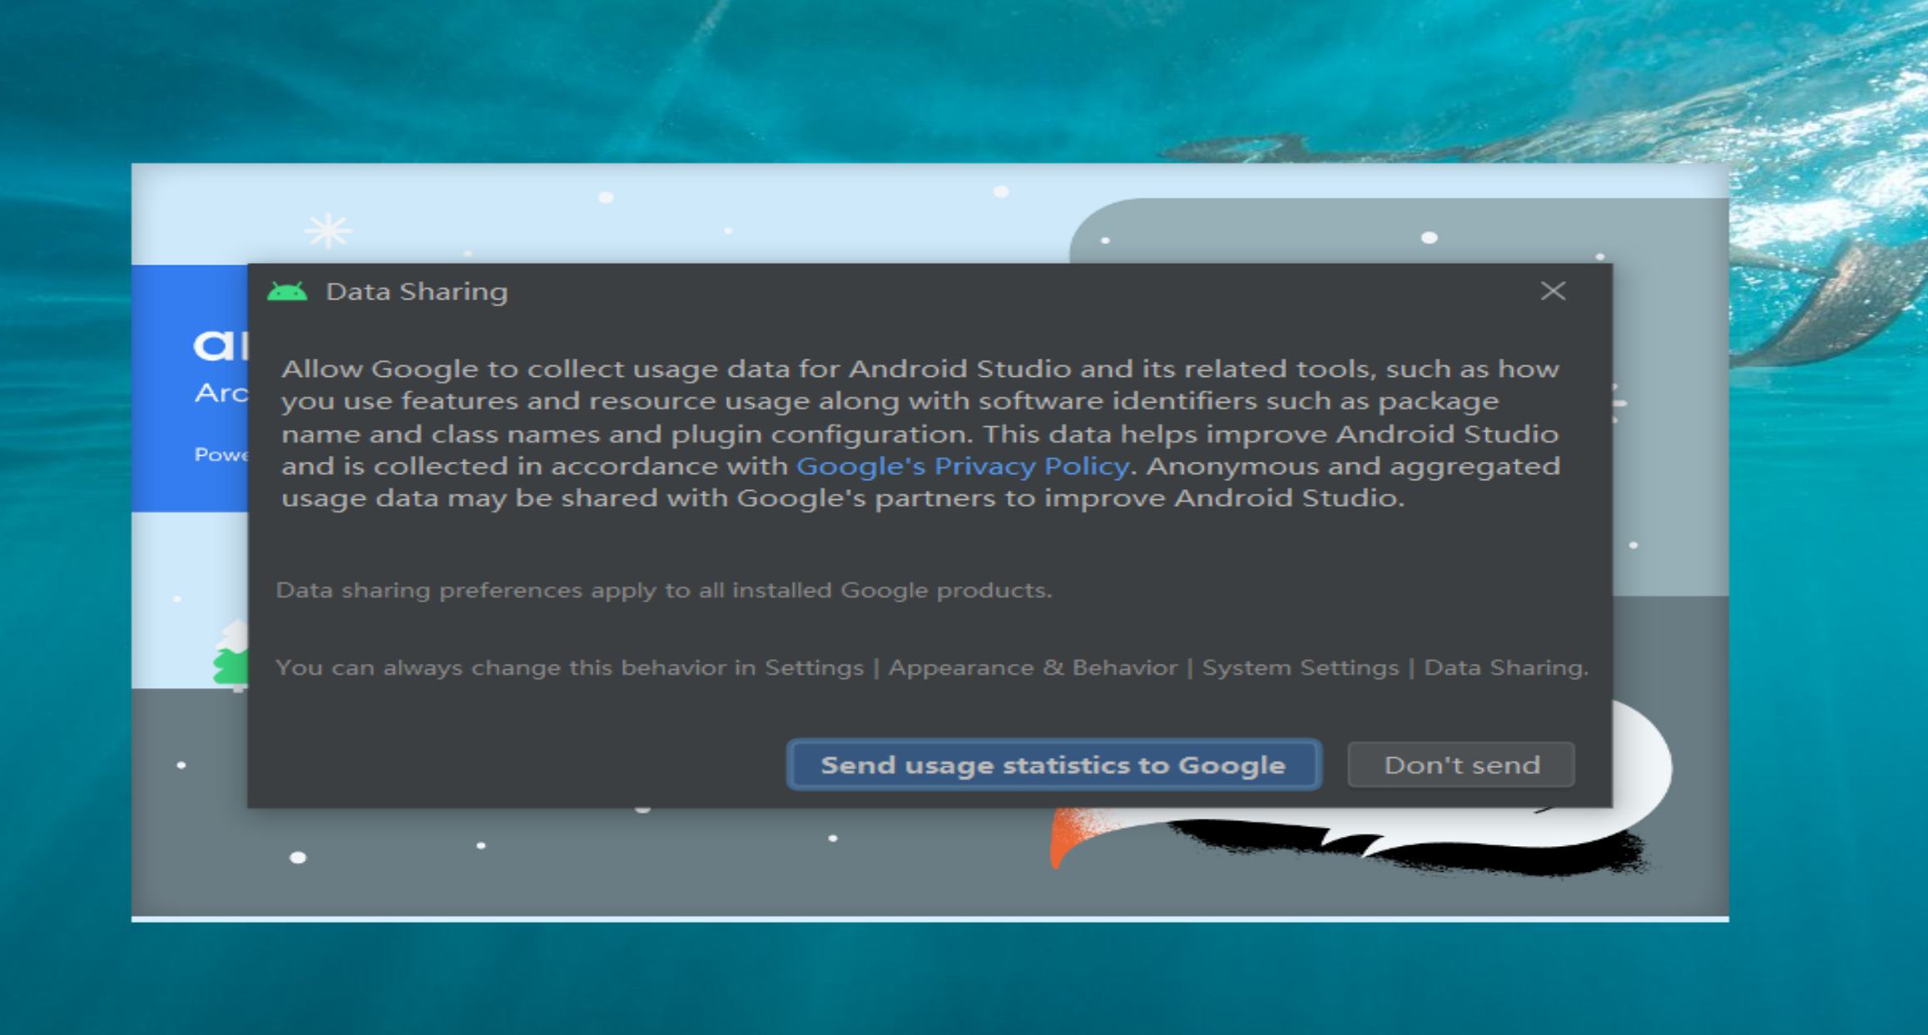Click the splash screen loading progress bar

[x=929, y=919]
